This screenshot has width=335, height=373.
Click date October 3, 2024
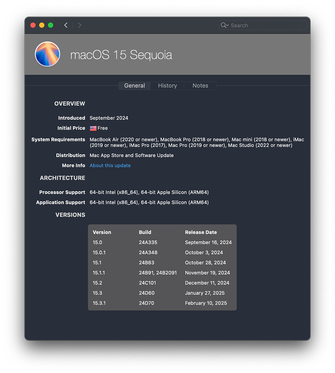[x=204, y=253]
